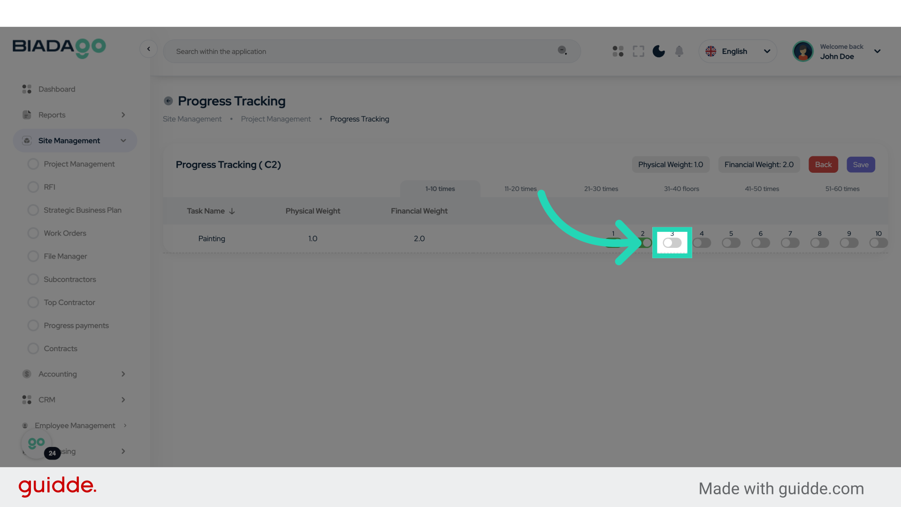
Task: Select the 31-40 floors tab
Action: pyautogui.click(x=681, y=189)
